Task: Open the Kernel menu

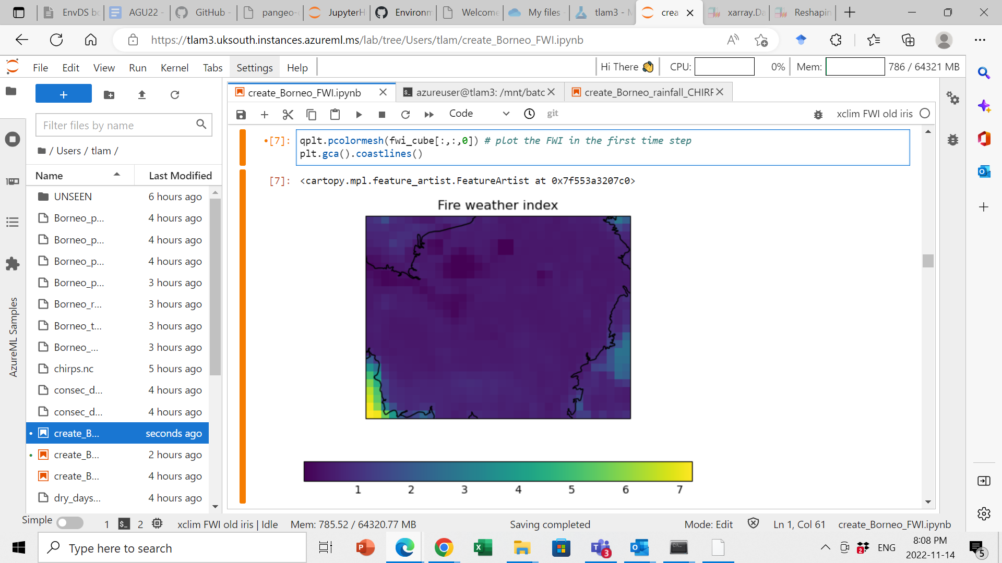Action: (x=174, y=68)
